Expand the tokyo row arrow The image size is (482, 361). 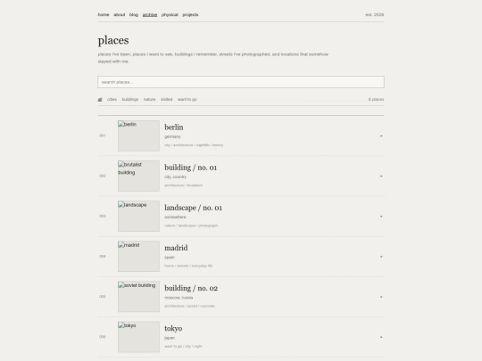click(x=381, y=337)
